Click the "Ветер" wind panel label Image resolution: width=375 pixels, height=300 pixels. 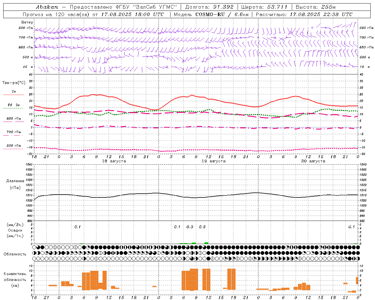[27, 22]
